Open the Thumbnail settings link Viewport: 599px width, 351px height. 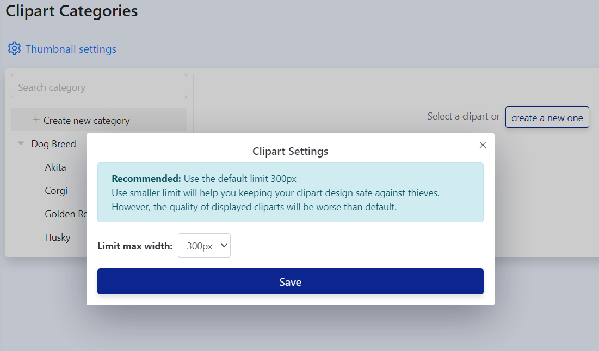pyautogui.click(x=71, y=49)
